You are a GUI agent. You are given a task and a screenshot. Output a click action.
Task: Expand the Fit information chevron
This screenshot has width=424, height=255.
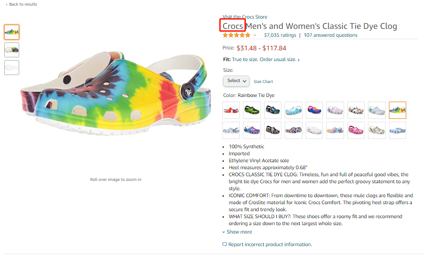pos(299,60)
